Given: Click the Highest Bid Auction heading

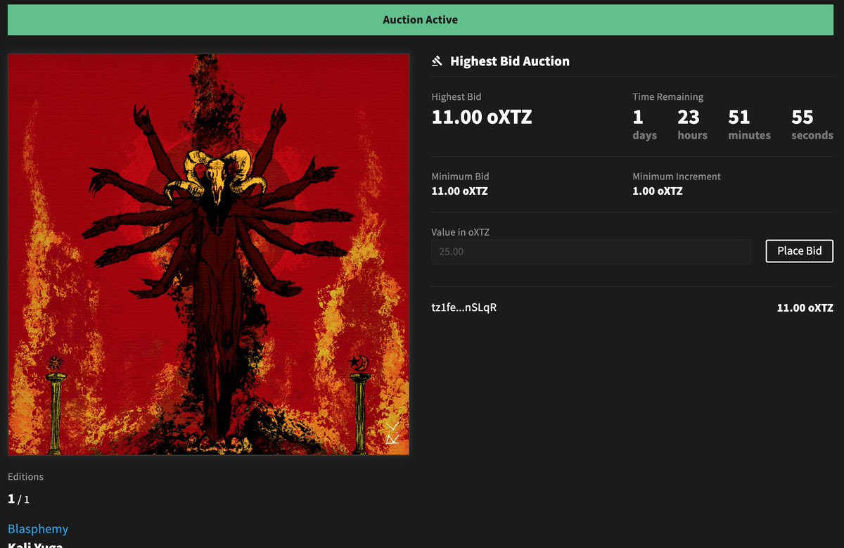Looking at the screenshot, I should 509,60.
